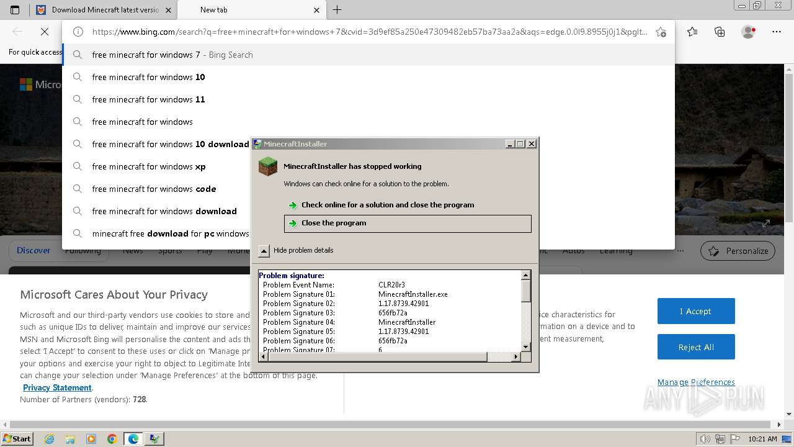Open volume control in system tray
The width and height of the screenshot is (794, 447).
(x=706, y=439)
